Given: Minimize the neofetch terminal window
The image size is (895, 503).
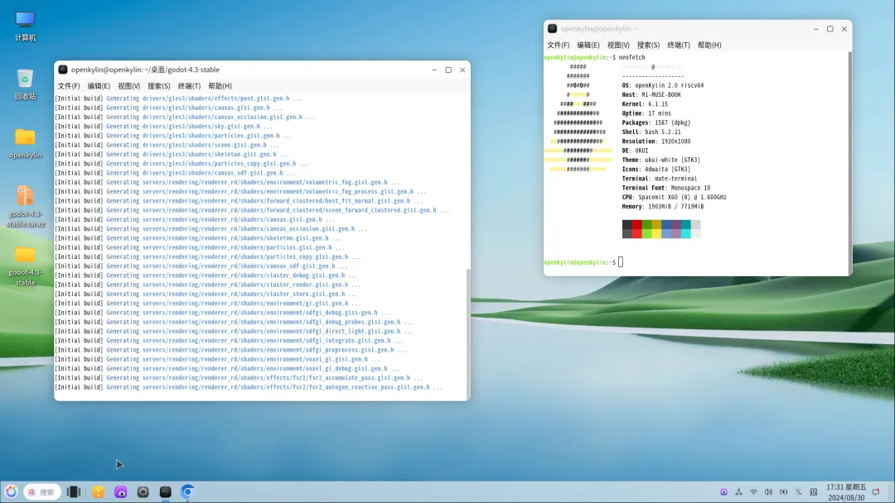Looking at the screenshot, I should [x=816, y=28].
